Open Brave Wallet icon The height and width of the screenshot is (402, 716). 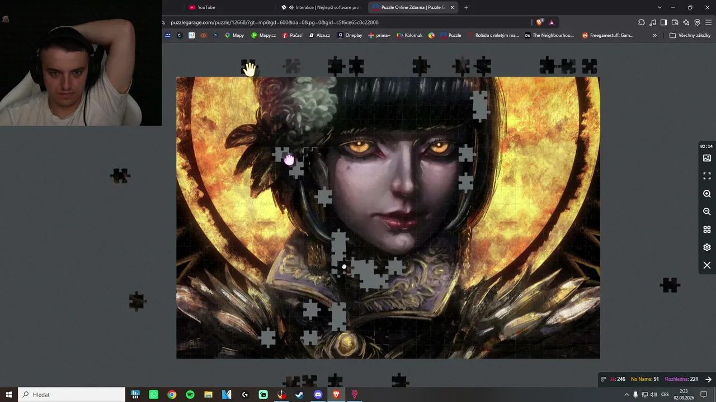point(675,22)
